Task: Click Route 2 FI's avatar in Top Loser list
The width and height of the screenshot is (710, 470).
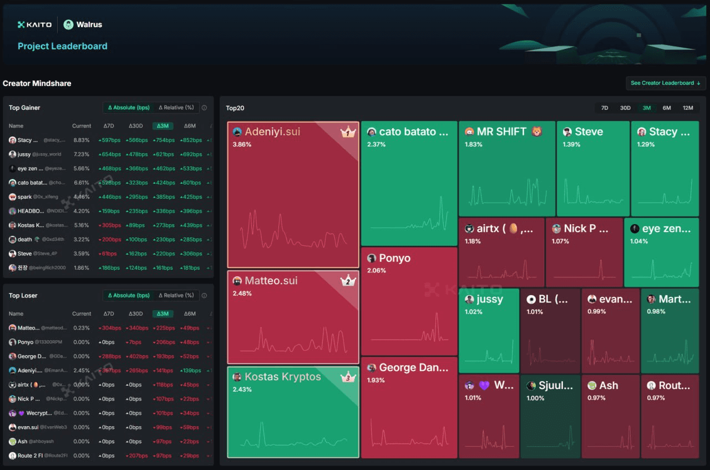Action: click(12, 456)
